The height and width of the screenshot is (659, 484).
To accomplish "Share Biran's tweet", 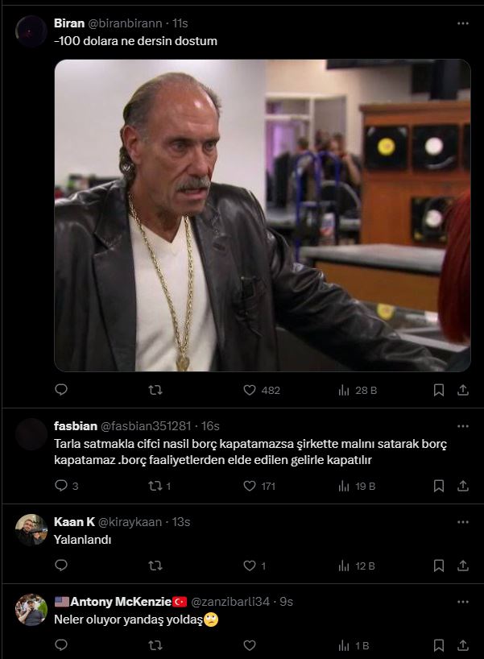I will (x=463, y=391).
